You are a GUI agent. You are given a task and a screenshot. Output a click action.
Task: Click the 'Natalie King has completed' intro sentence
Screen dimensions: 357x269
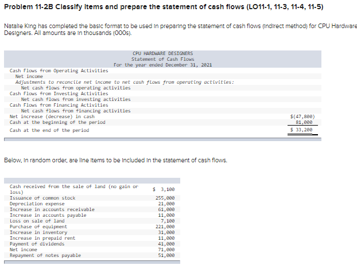click(x=181, y=30)
